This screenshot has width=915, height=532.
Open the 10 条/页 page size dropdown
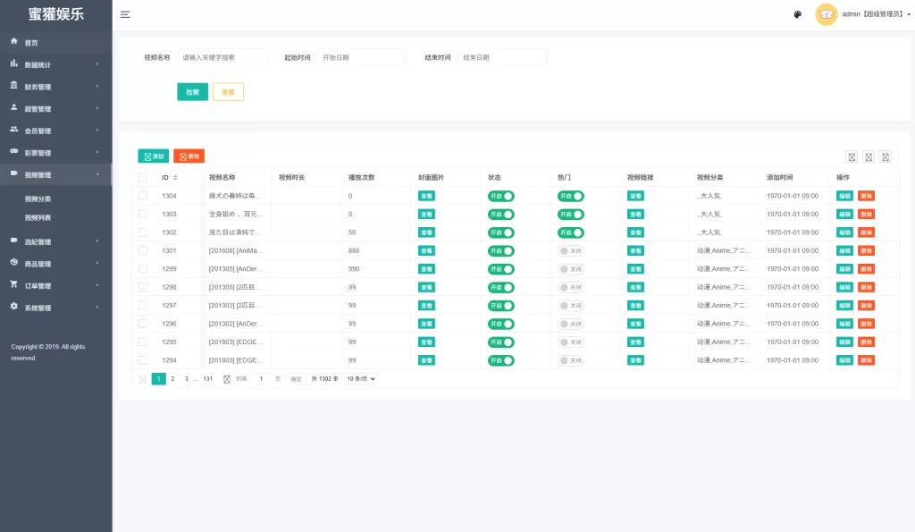(x=360, y=379)
